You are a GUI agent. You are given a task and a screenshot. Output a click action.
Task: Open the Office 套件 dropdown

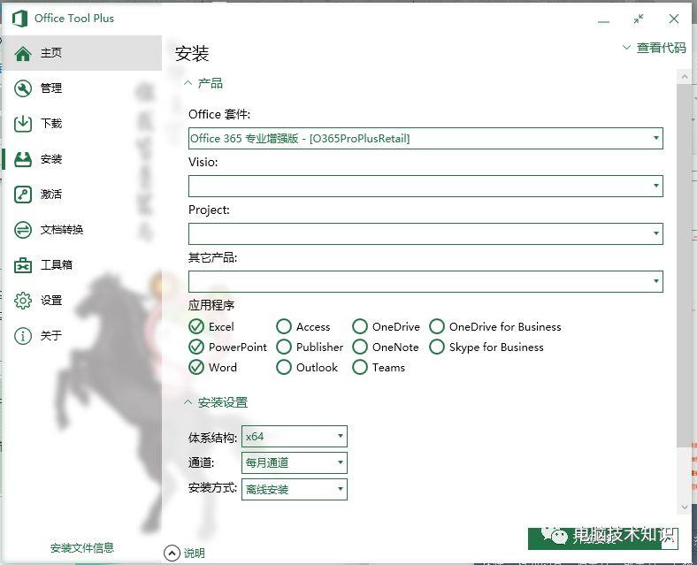click(x=425, y=138)
